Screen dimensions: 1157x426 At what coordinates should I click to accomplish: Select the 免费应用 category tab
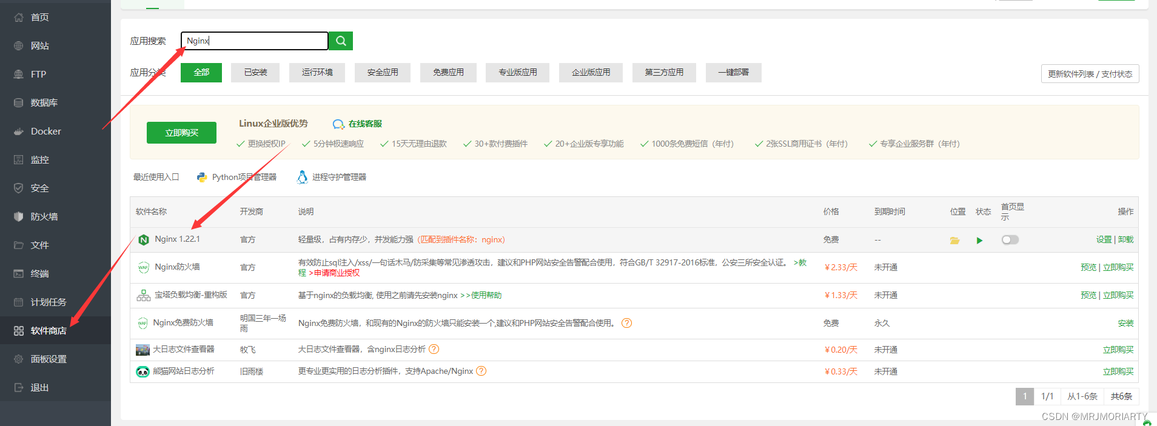coord(448,72)
